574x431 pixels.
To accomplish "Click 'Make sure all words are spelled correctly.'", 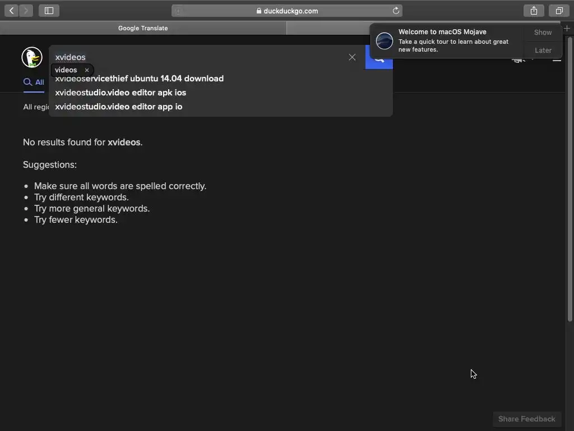I will pyautogui.click(x=120, y=186).
